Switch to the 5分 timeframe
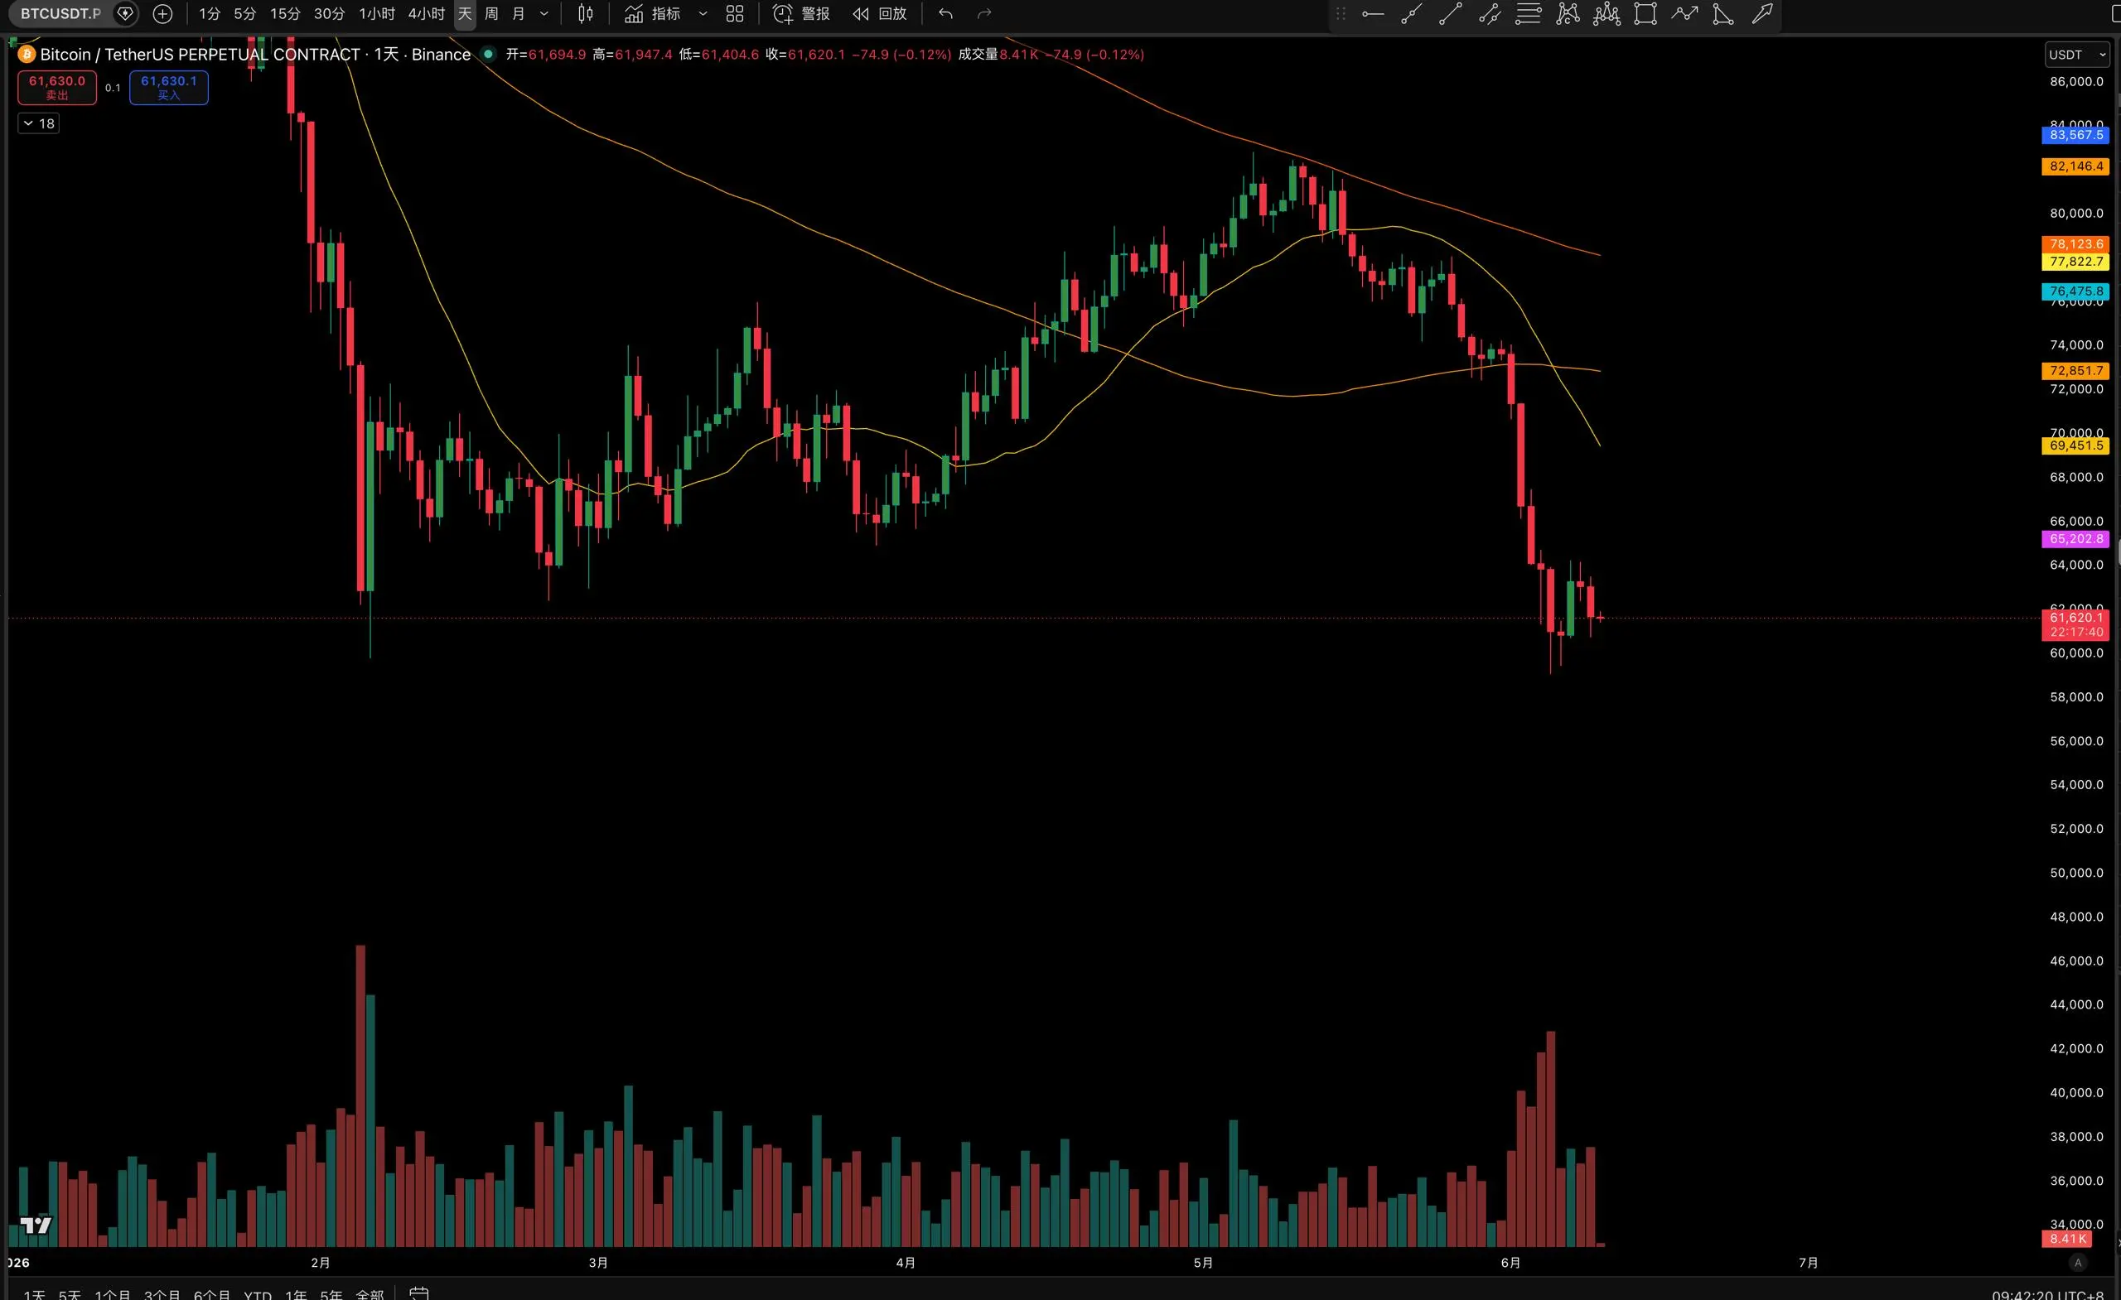 pyautogui.click(x=245, y=14)
